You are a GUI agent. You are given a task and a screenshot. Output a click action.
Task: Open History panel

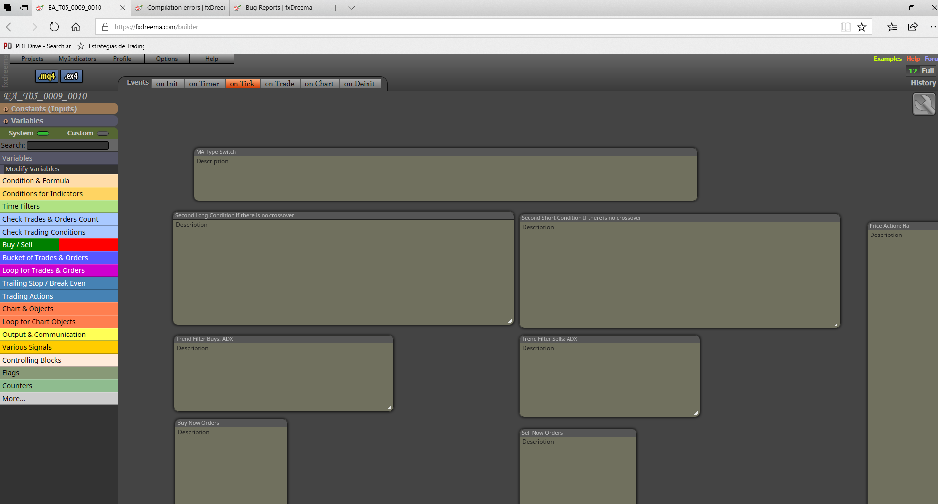pyautogui.click(x=923, y=83)
